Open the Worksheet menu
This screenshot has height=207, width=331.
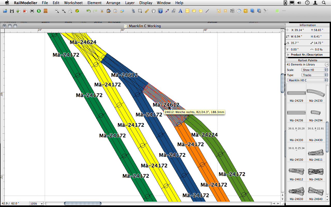click(x=73, y=3)
